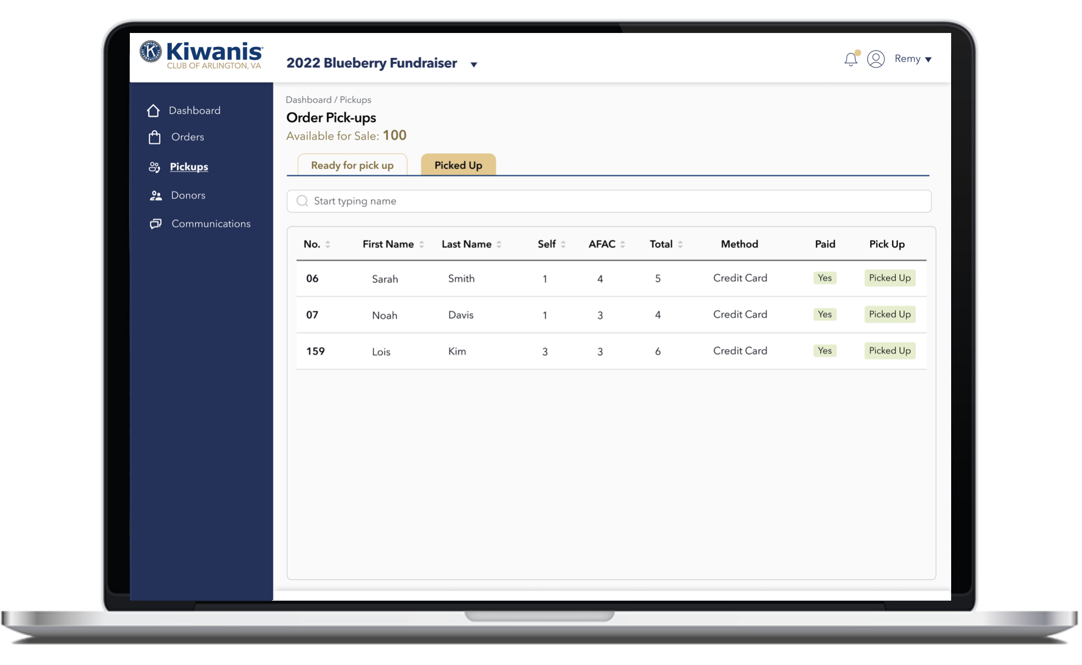Click Picked Up badge for Sarah Smith
The width and height of the screenshot is (1082, 665).
point(890,278)
